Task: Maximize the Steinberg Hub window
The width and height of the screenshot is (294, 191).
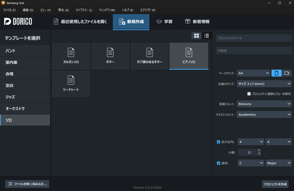Action: (x=280, y=3)
